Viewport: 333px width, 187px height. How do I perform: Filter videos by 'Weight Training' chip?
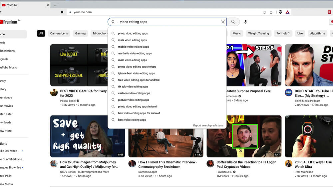pos(258,33)
